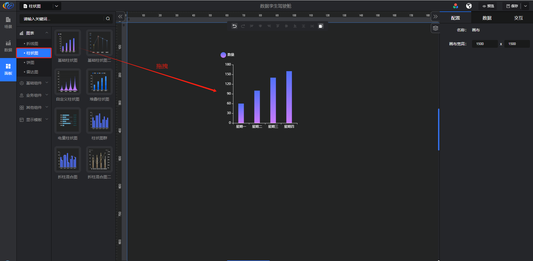Open the 场景 sidebar section

[x=8, y=22]
